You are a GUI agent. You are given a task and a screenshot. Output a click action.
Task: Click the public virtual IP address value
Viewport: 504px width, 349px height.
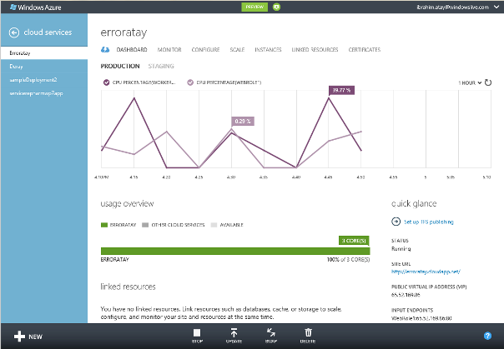click(406, 295)
